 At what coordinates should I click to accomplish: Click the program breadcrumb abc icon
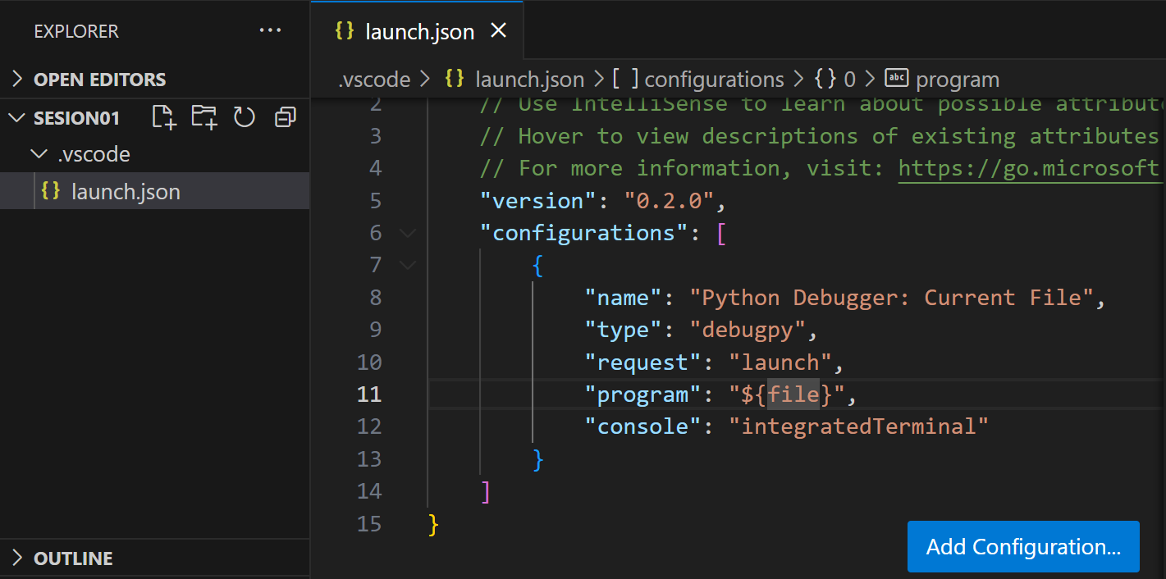[x=896, y=78]
